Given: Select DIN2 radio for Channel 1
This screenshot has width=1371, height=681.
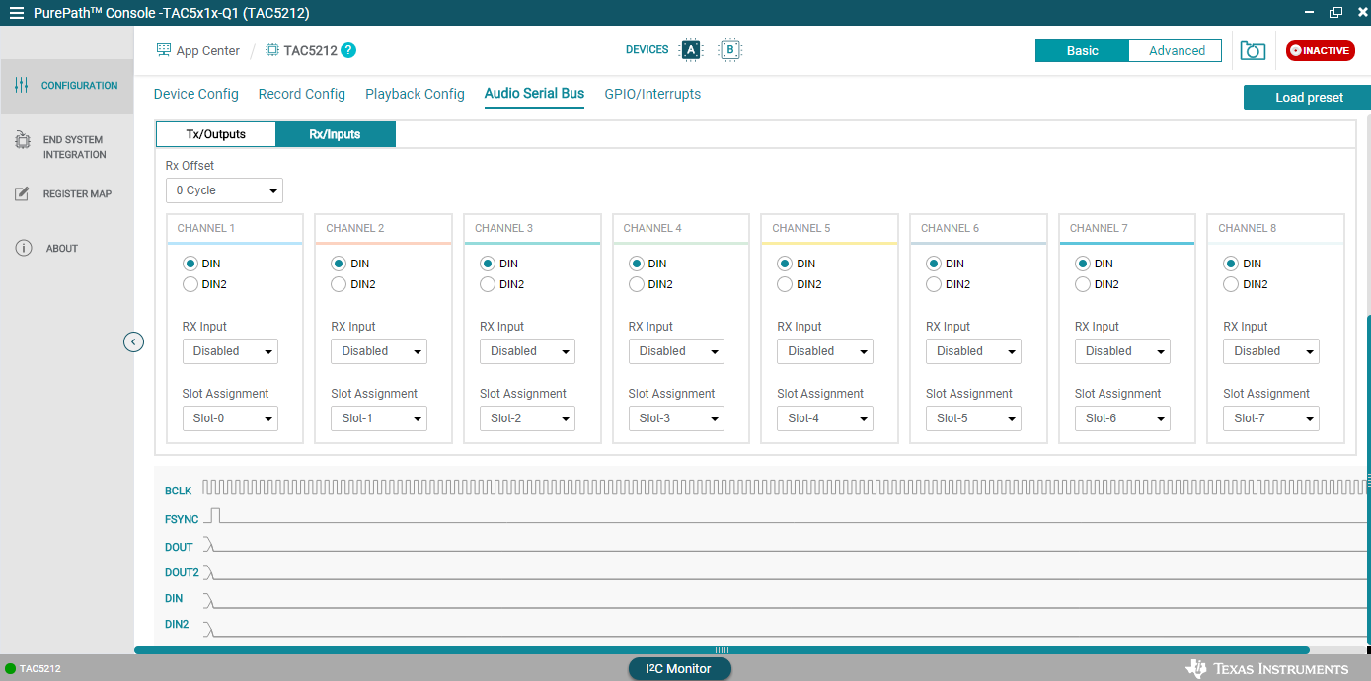Looking at the screenshot, I should (x=190, y=284).
